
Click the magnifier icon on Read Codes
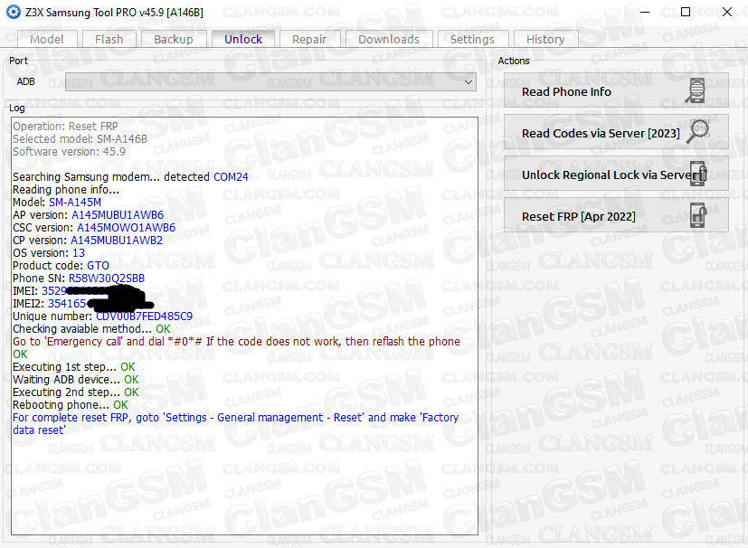698,132
